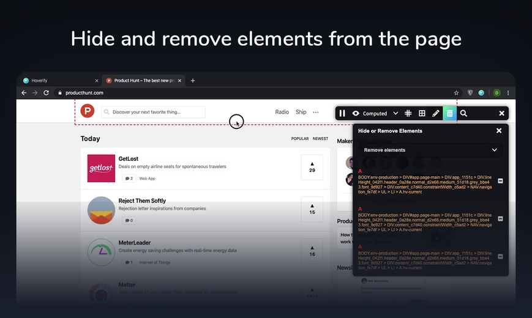Click the Web App topic tag

(x=148, y=179)
